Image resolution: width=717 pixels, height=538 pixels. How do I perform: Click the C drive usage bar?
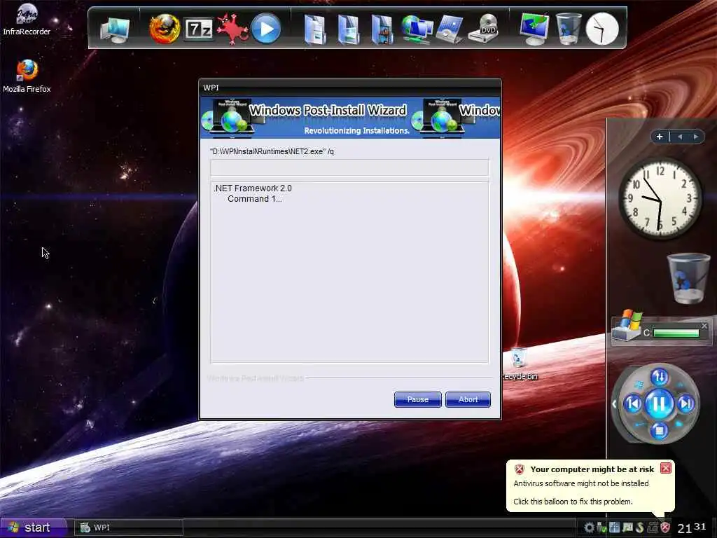pos(676,333)
